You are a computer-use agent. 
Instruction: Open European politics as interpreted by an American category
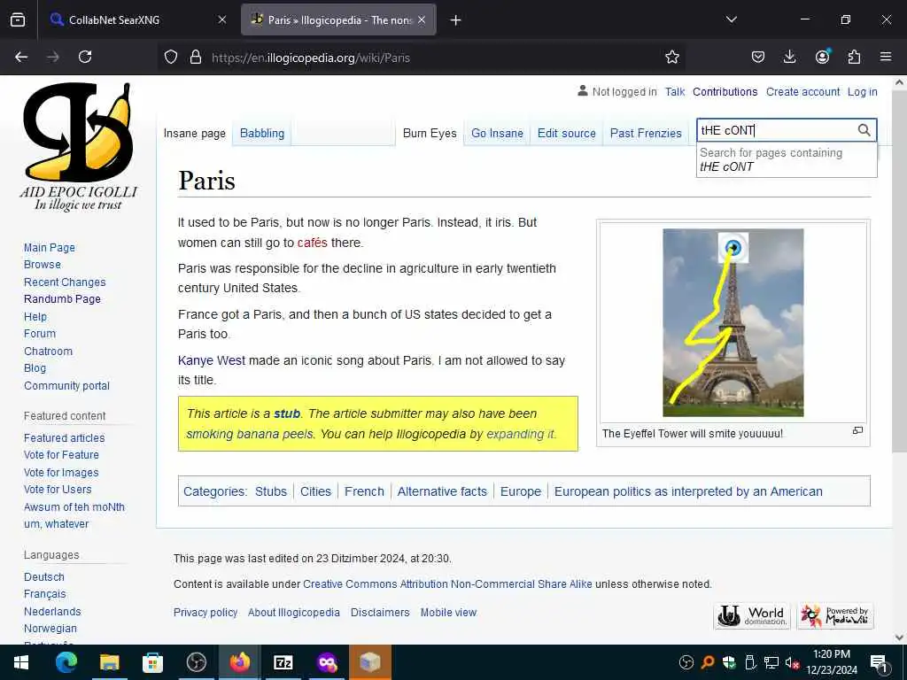688,491
